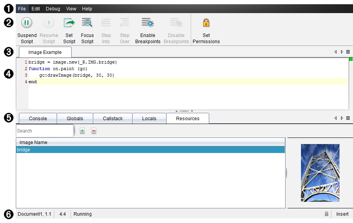Toggle the Insert mode indicator
The height and width of the screenshot is (223, 353).
pos(342,214)
